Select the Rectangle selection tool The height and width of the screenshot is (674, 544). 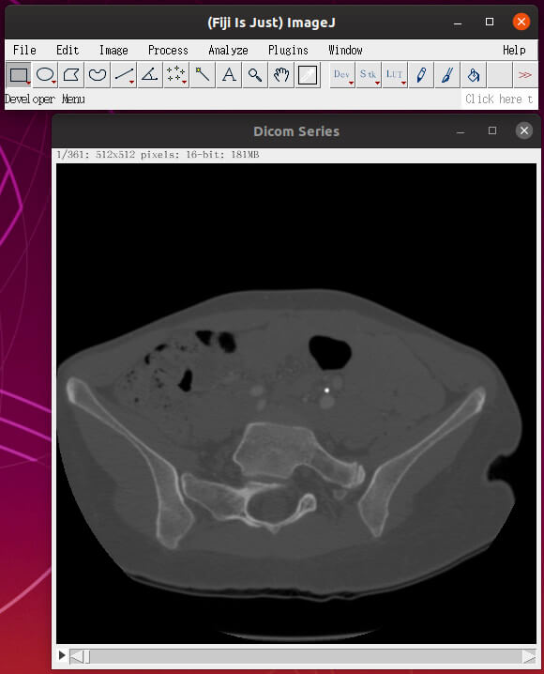tap(19, 75)
